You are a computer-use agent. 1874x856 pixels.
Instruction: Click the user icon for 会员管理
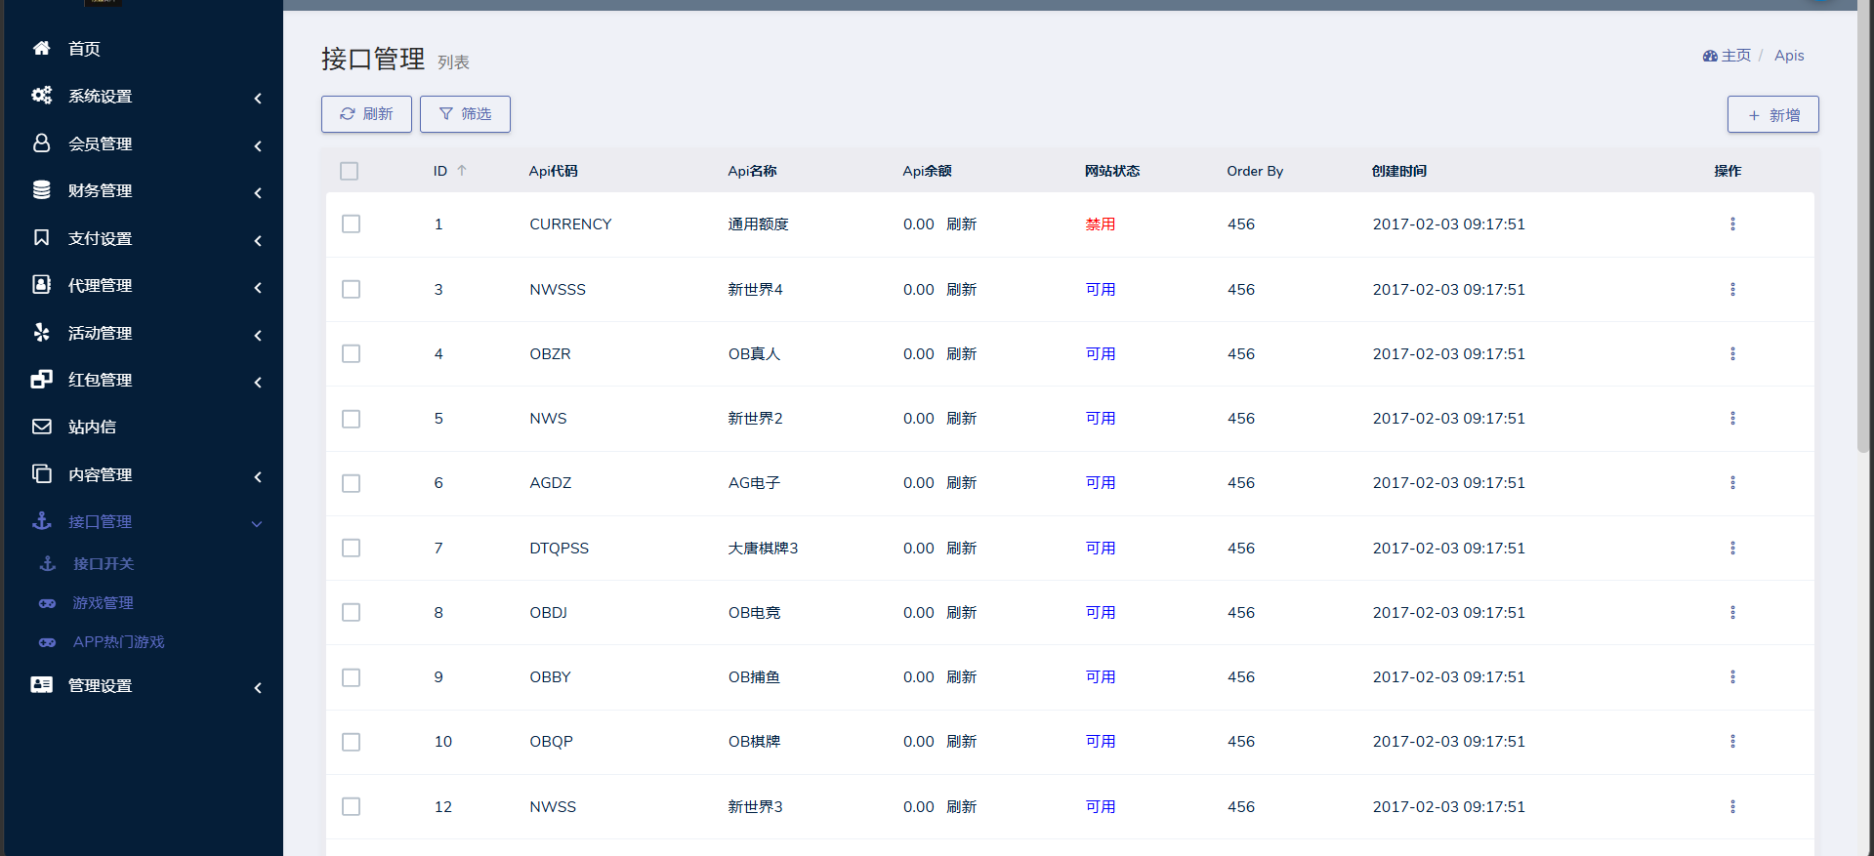pyautogui.click(x=41, y=143)
